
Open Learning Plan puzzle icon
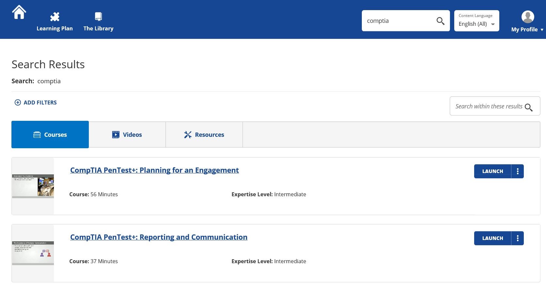point(55,17)
